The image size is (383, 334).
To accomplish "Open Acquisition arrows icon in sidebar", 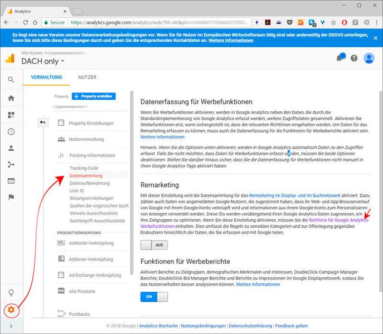I will (x=11, y=164).
